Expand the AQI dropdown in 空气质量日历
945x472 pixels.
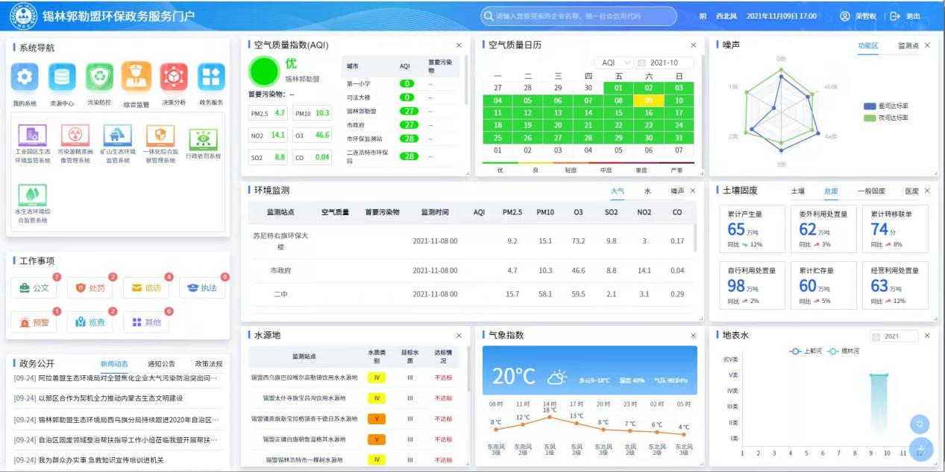(614, 63)
